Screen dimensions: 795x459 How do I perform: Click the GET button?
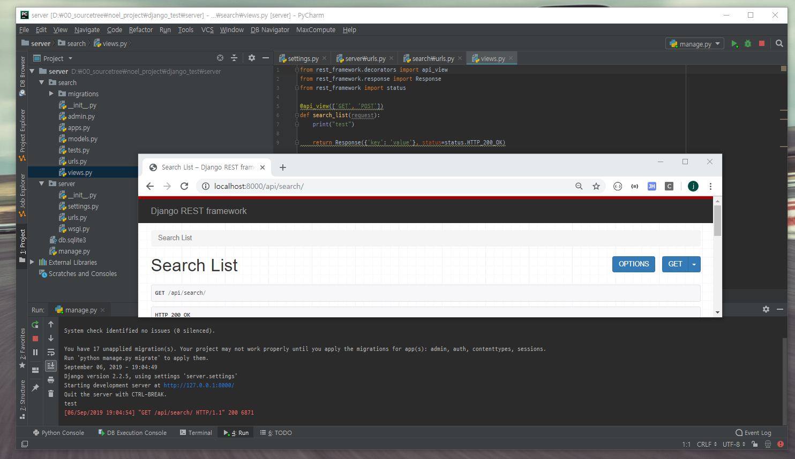(675, 264)
